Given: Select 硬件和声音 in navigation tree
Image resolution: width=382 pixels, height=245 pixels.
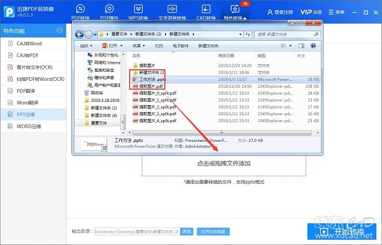Looking at the screenshot, I should tap(101, 78).
